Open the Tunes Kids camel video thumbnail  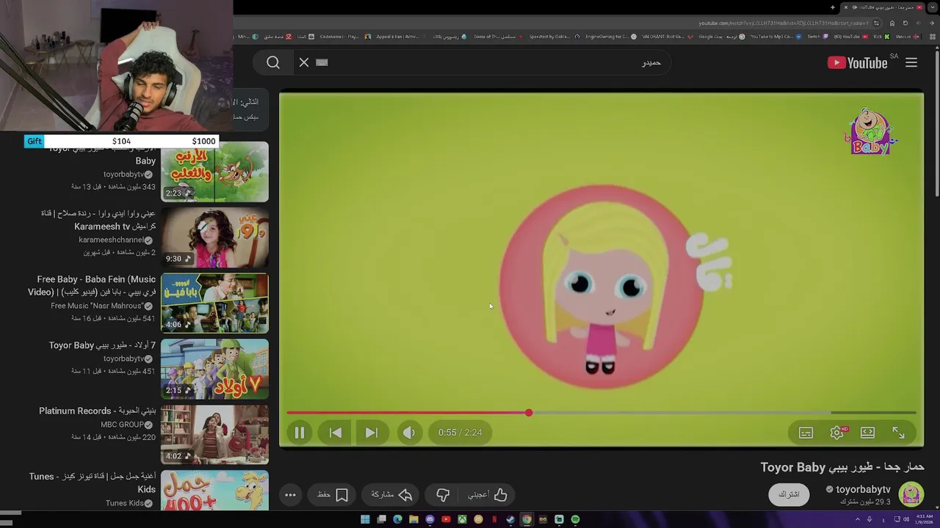pyautogui.click(x=214, y=490)
